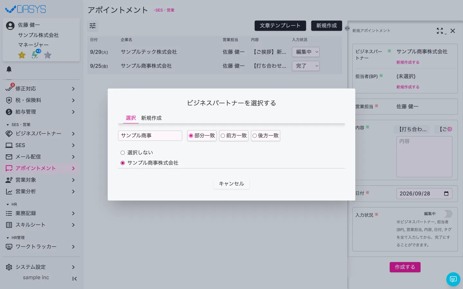Click the アポイントメント chat icon
Image resolution: width=463 pixels, height=289 pixels.
(x=9, y=168)
